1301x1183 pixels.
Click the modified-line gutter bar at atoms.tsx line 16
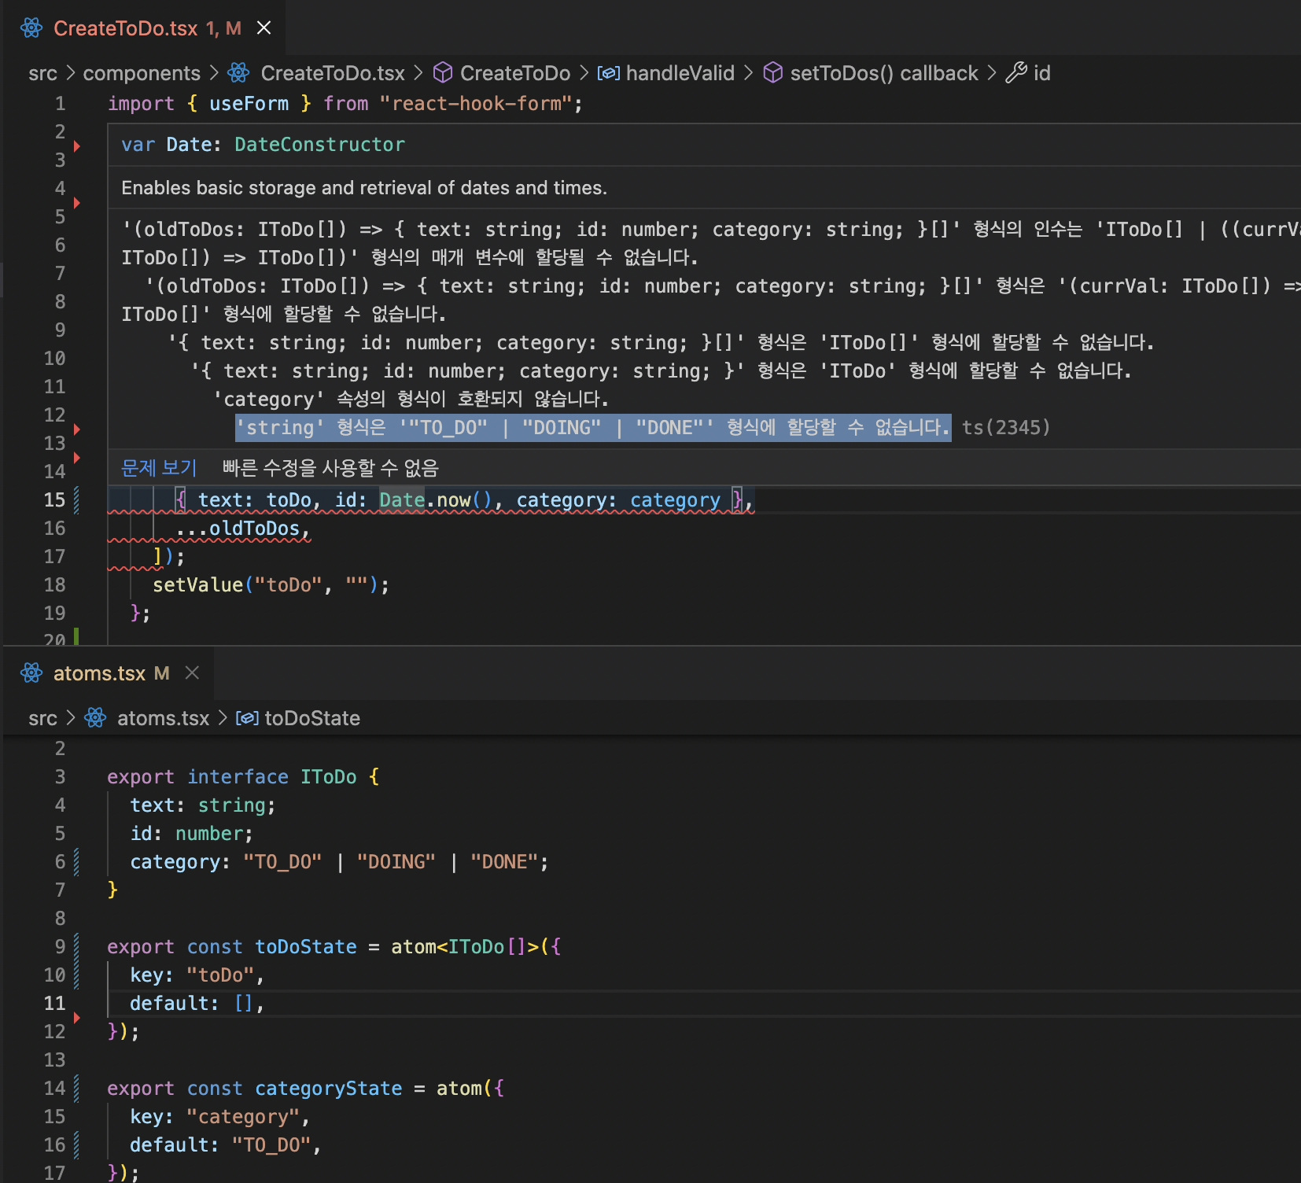tap(76, 1145)
